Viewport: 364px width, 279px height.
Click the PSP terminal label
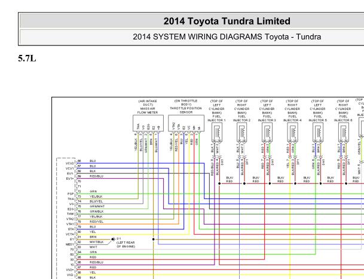tap(71, 194)
